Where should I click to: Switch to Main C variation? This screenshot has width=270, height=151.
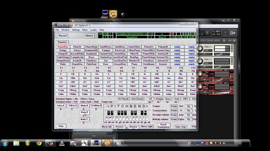(x=84, y=119)
